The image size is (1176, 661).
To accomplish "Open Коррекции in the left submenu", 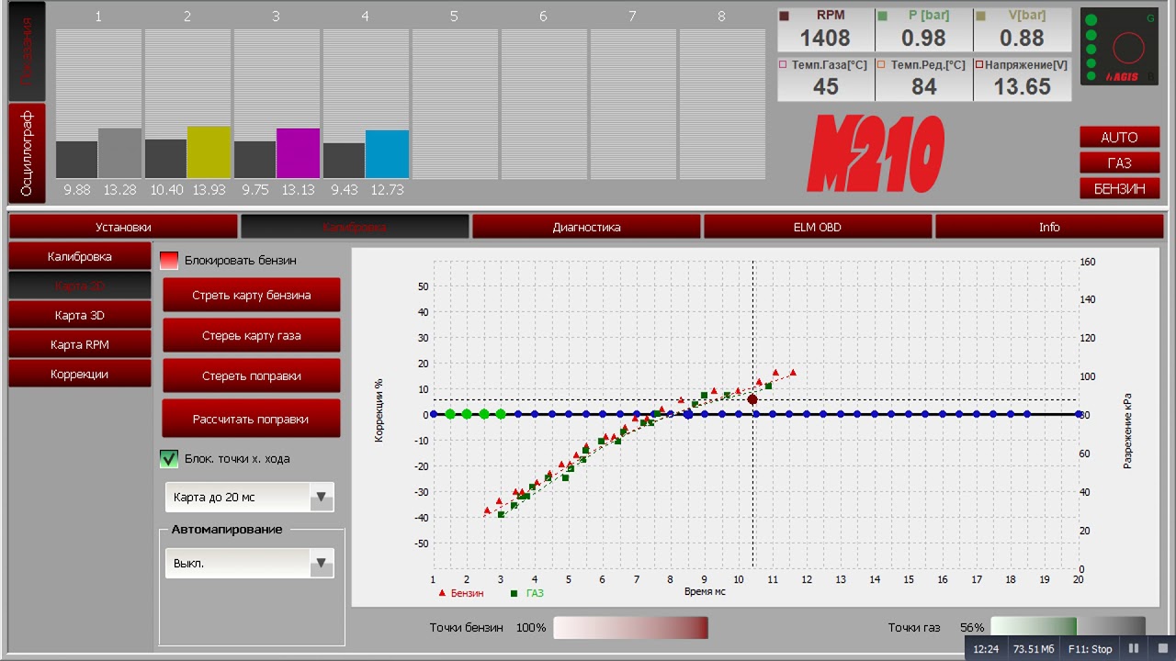I will click(x=80, y=374).
